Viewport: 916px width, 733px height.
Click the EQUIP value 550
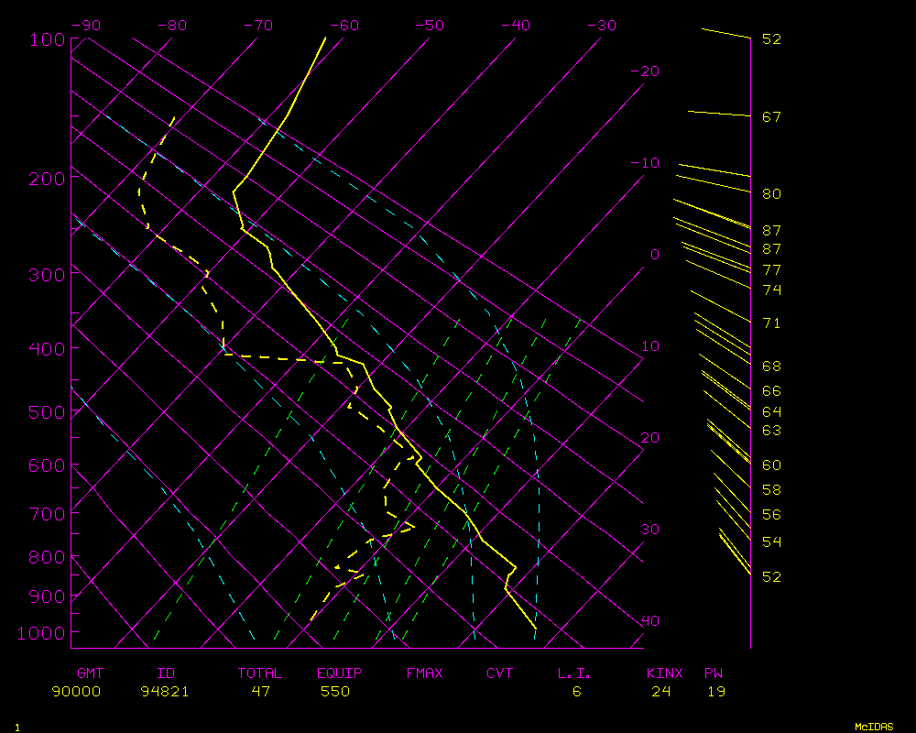(x=335, y=692)
